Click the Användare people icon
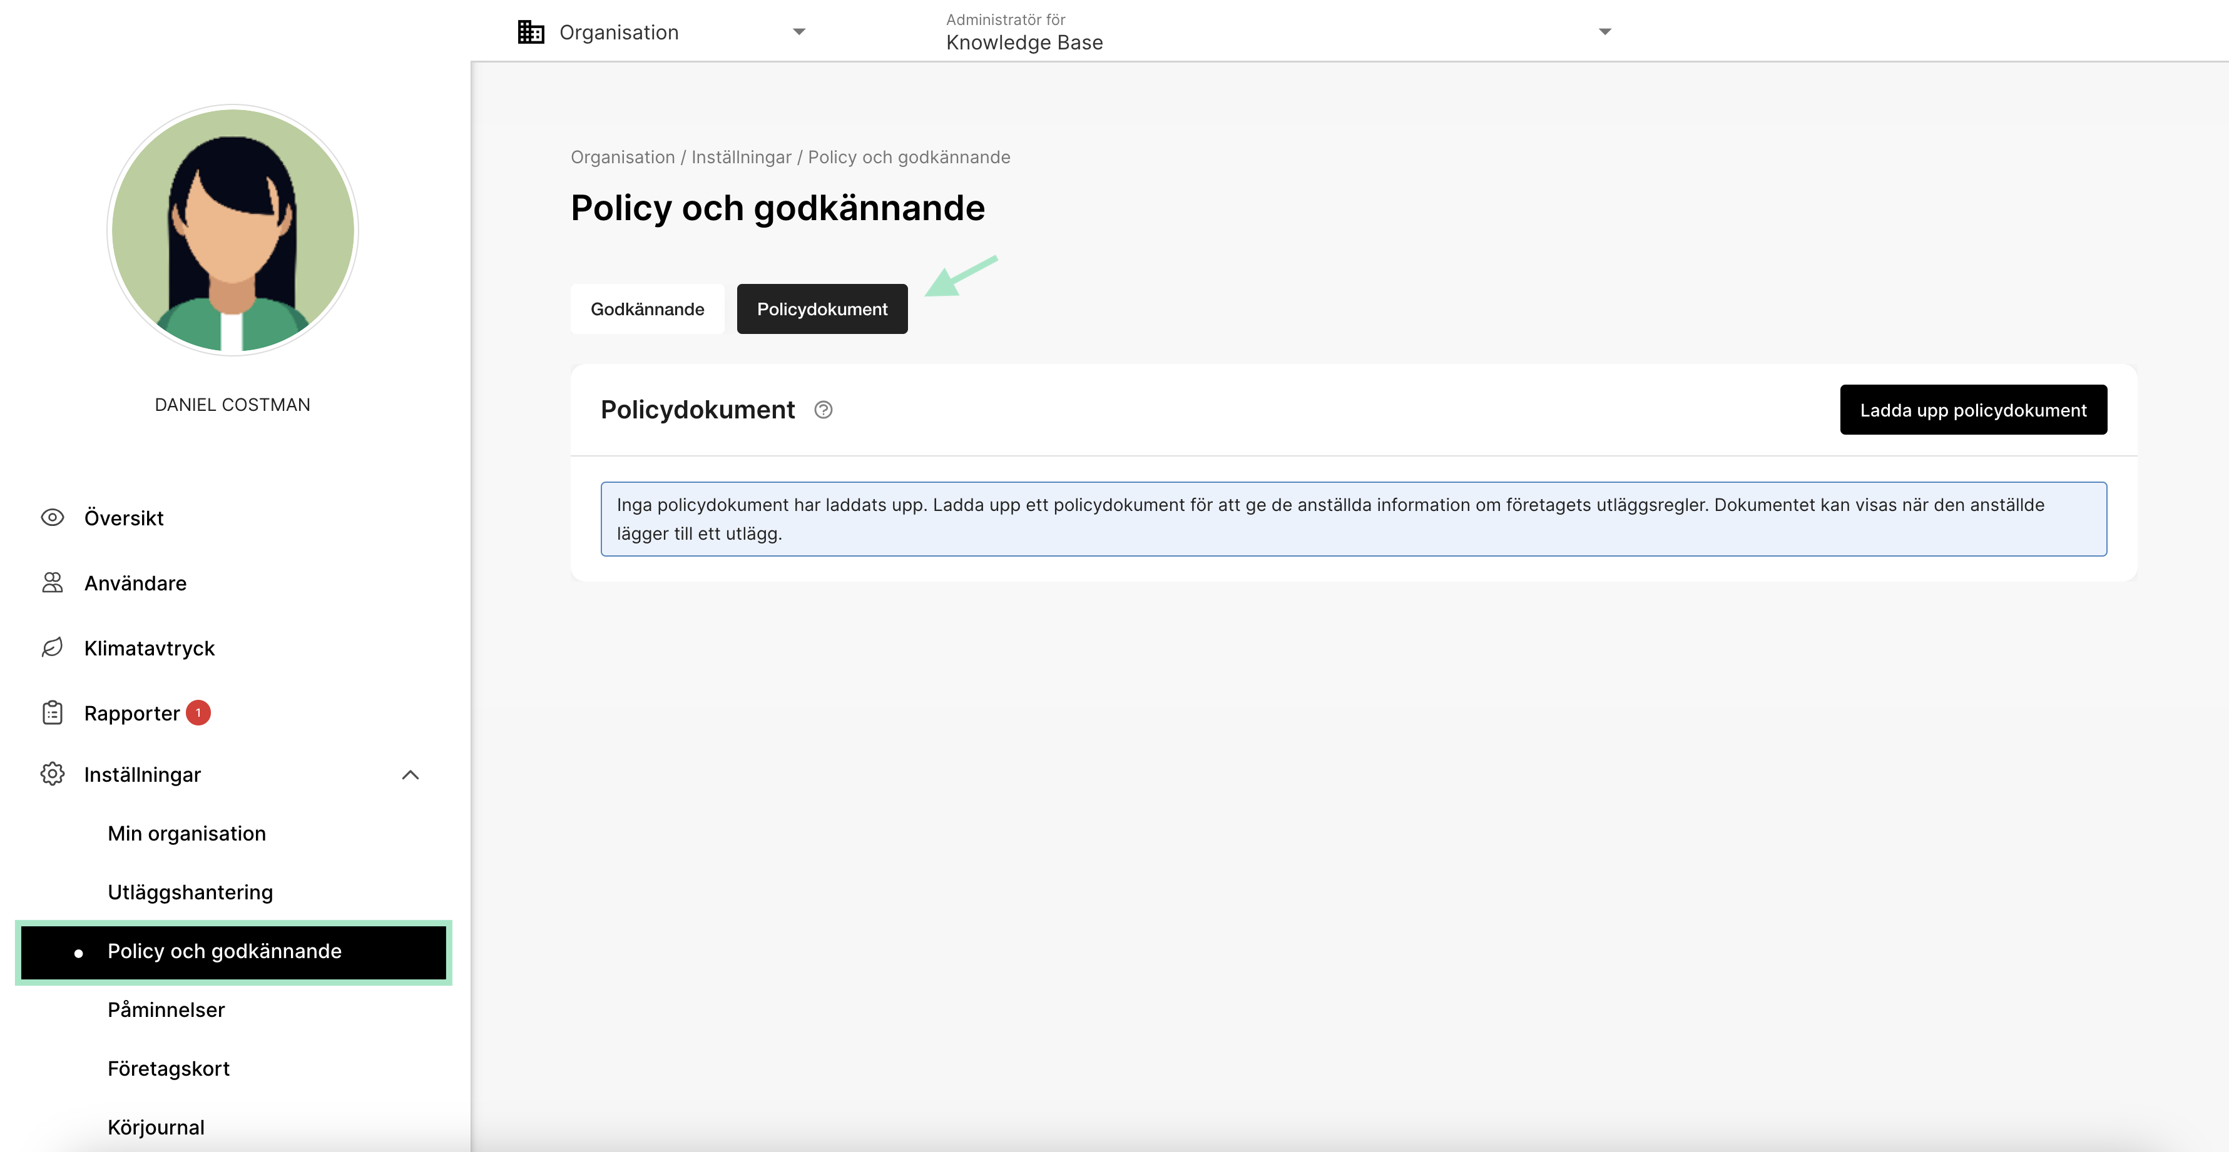The height and width of the screenshot is (1152, 2229). pyautogui.click(x=52, y=583)
